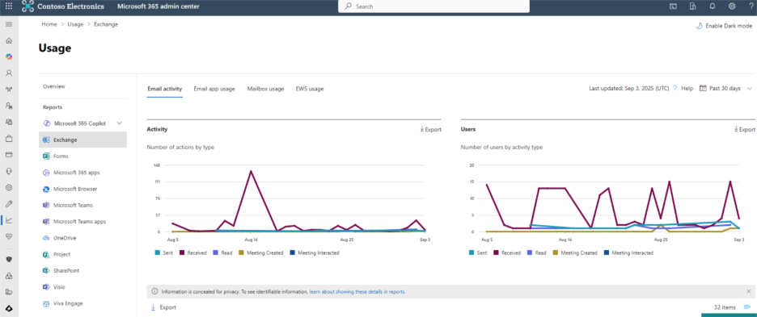
Task: Click the SharePoint icon in Reports list
Action: coord(46,271)
